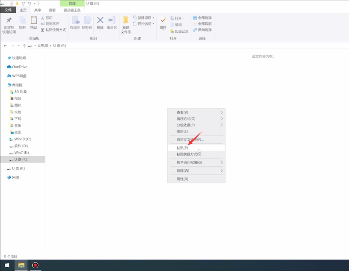349x271 pixels.
Task: Choose 授予访问权限(G) menu entry
Action: [x=196, y=162]
